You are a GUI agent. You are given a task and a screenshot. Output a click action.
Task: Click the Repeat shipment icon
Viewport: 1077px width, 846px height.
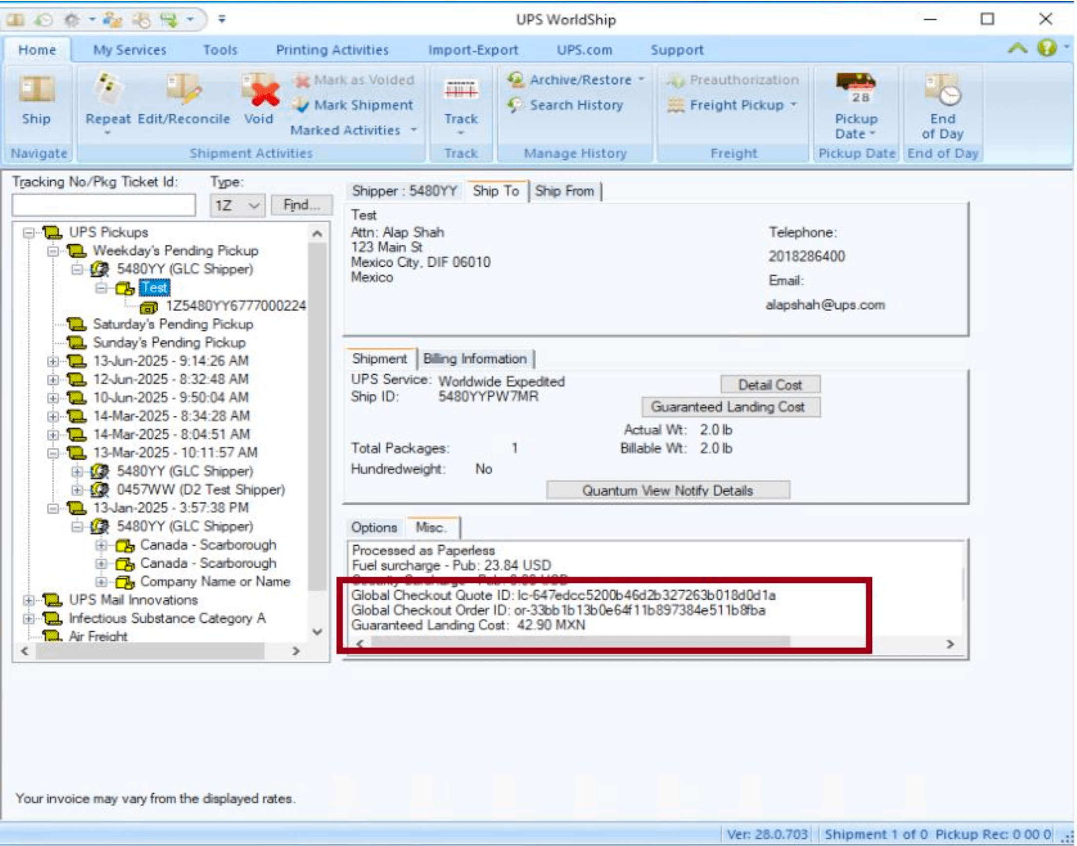[x=107, y=88]
